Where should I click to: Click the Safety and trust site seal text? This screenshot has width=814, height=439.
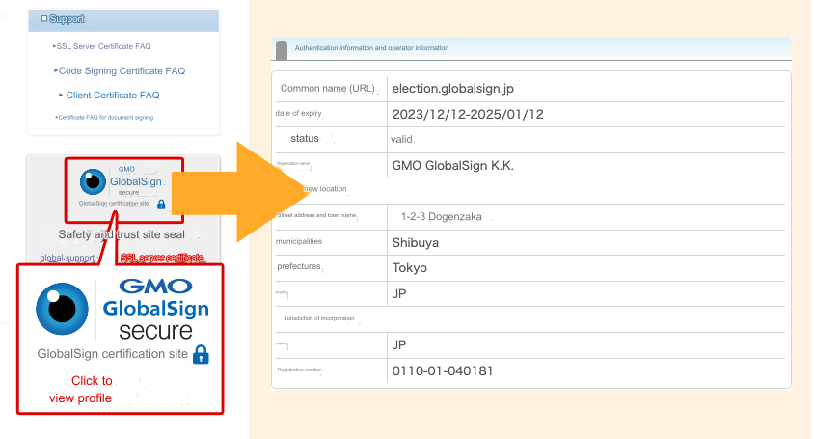pos(122,234)
